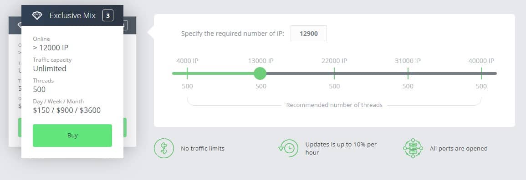The height and width of the screenshot is (180, 526).
Task: Click the 40000 IP label
Action: tap(481, 61)
